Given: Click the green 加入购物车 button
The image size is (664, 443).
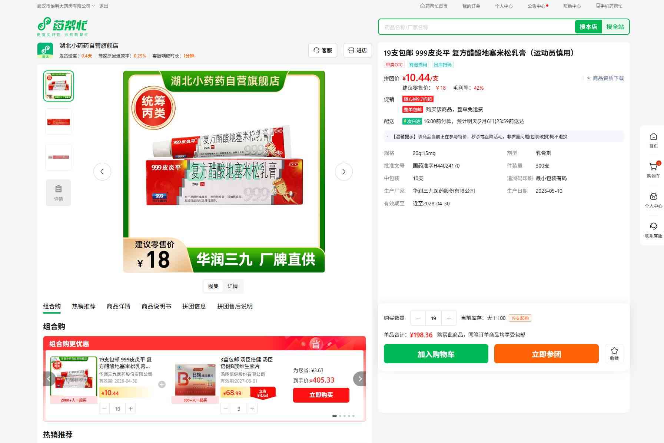Looking at the screenshot, I should point(436,354).
